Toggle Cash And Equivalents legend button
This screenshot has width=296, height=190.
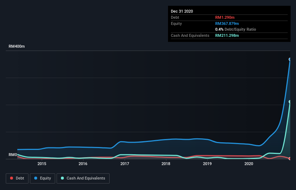click(83, 178)
